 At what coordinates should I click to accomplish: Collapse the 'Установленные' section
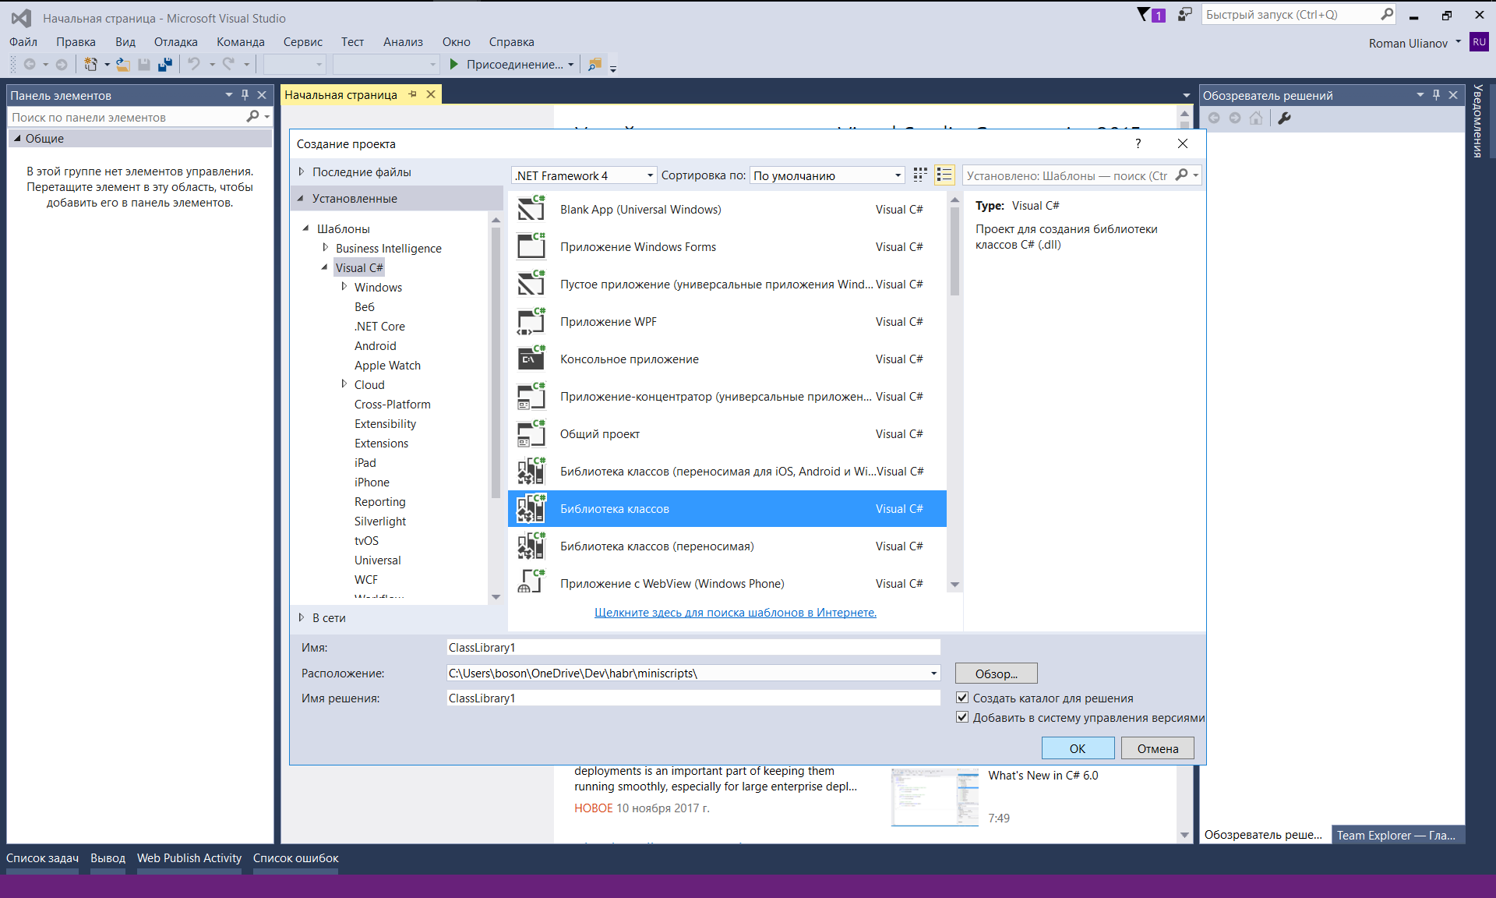301,198
